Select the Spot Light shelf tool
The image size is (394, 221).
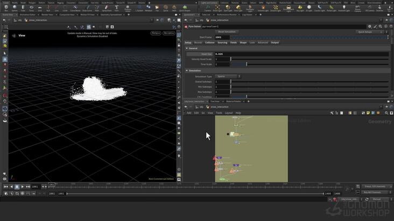pos(228,8)
